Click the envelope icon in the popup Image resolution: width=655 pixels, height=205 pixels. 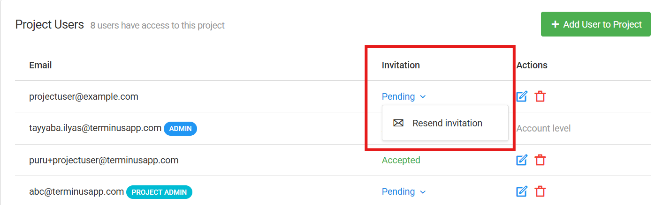point(398,123)
